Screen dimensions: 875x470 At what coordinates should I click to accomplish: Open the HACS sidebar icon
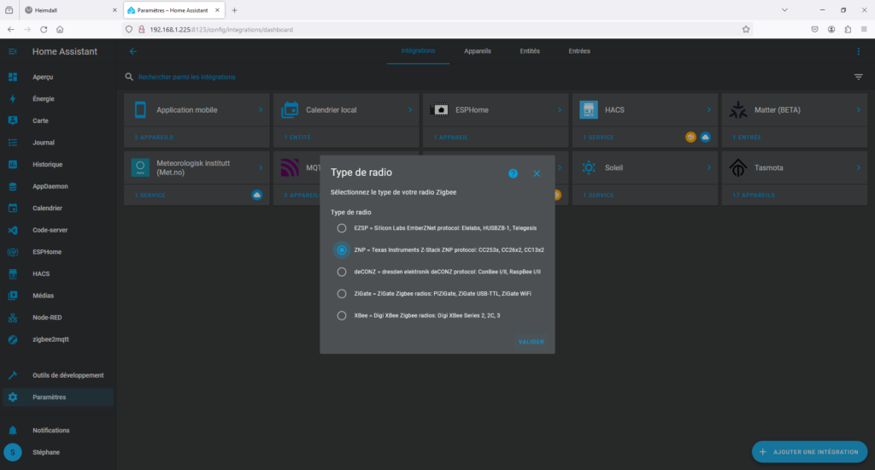click(12, 273)
